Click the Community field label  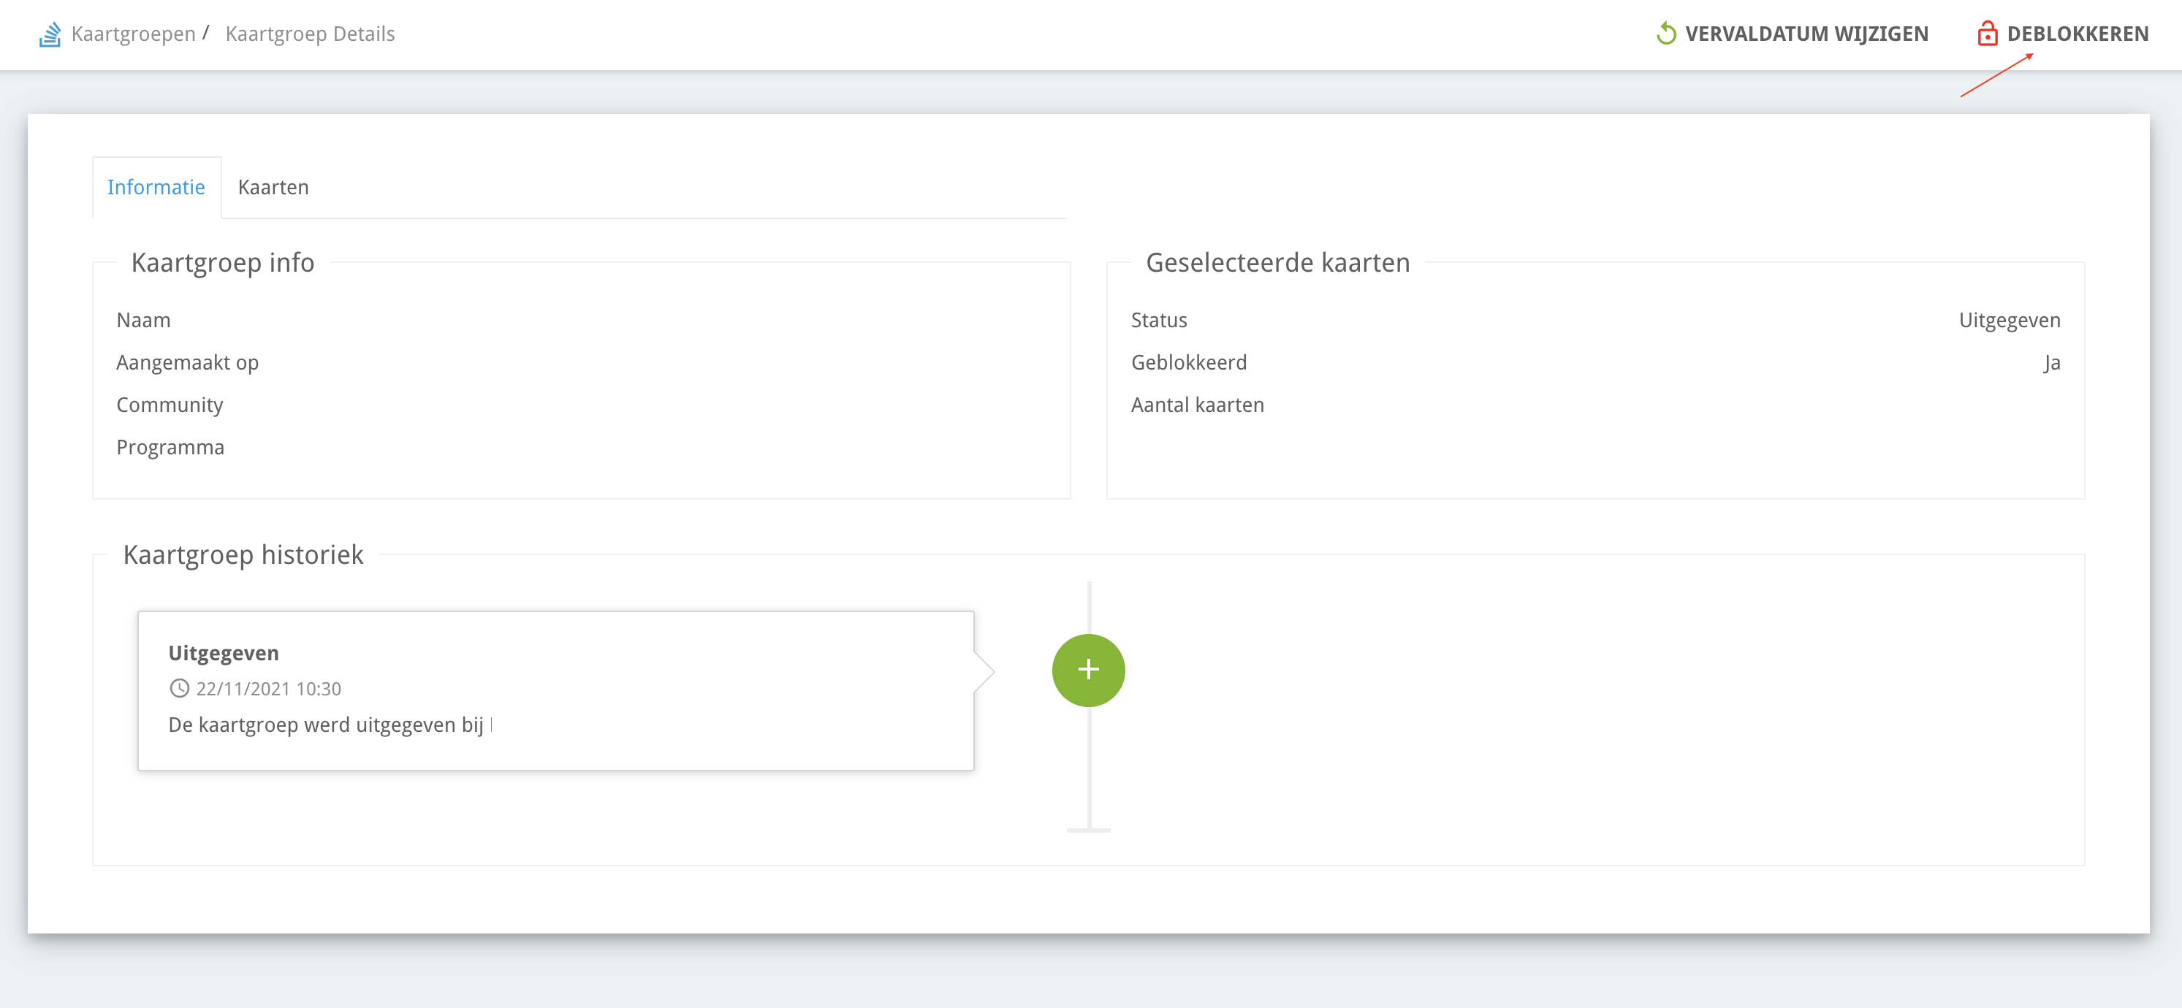170,405
